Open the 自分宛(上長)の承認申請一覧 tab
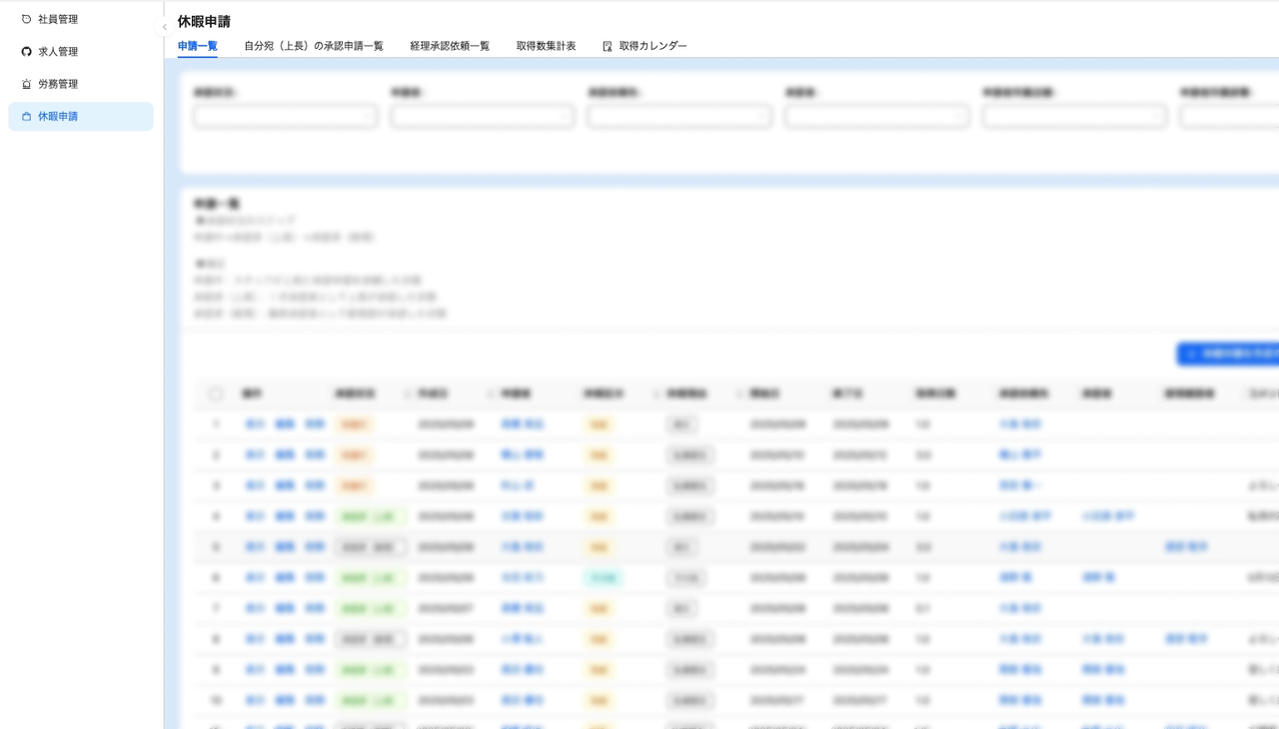This screenshot has height=729, width=1279. tap(314, 46)
